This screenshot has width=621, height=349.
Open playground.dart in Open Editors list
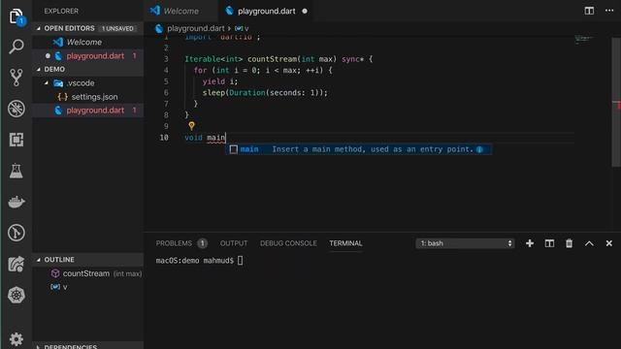coord(88,56)
